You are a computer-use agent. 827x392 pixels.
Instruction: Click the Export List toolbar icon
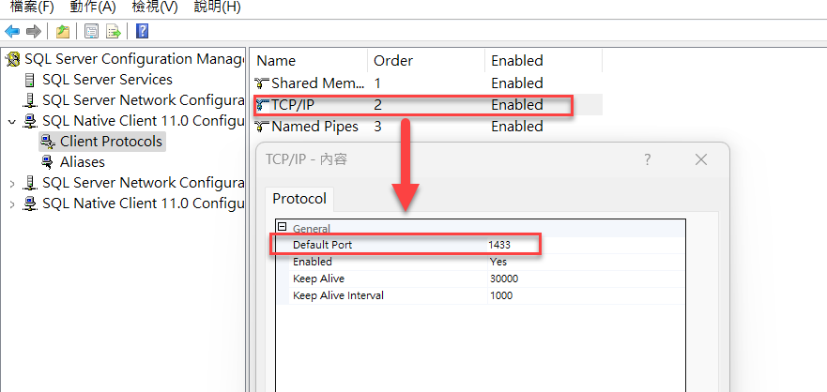[114, 32]
